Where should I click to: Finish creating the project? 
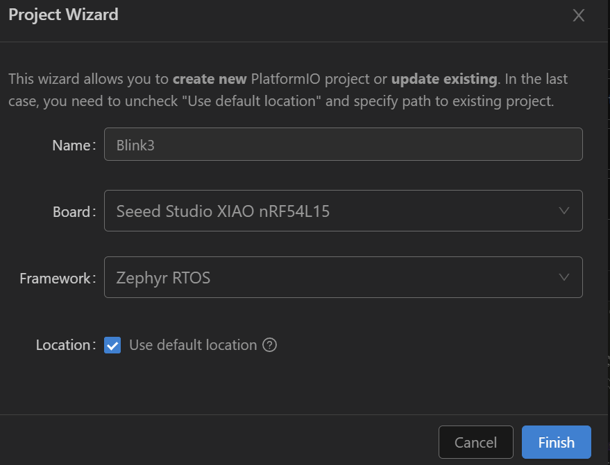coord(557,442)
